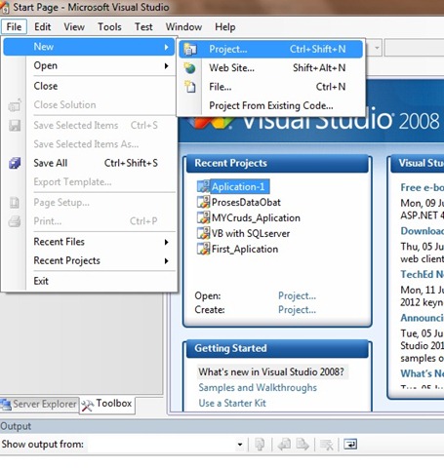Open the Help menu

pyautogui.click(x=225, y=26)
